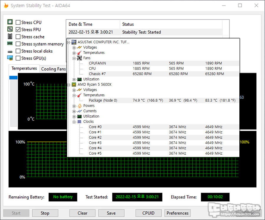The width and height of the screenshot is (265, 220).
Task: Click the icon next to Currents
Action: (79, 111)
